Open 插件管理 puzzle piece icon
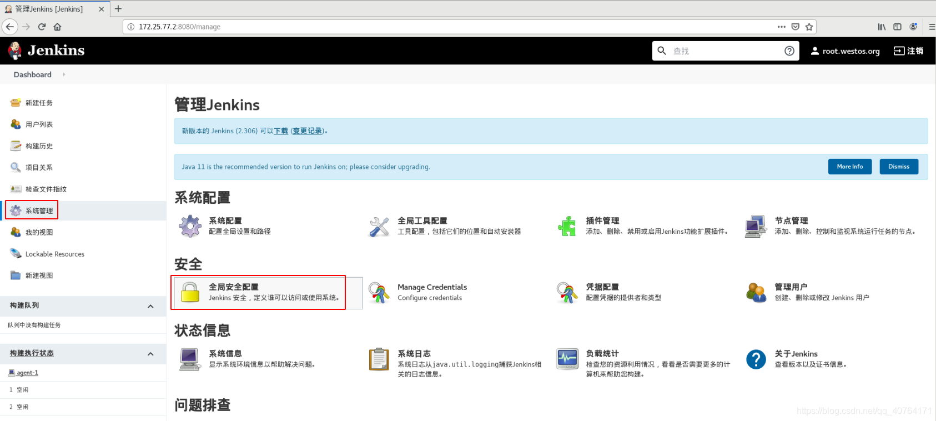The image size is (936, 421). pos(567,226)
